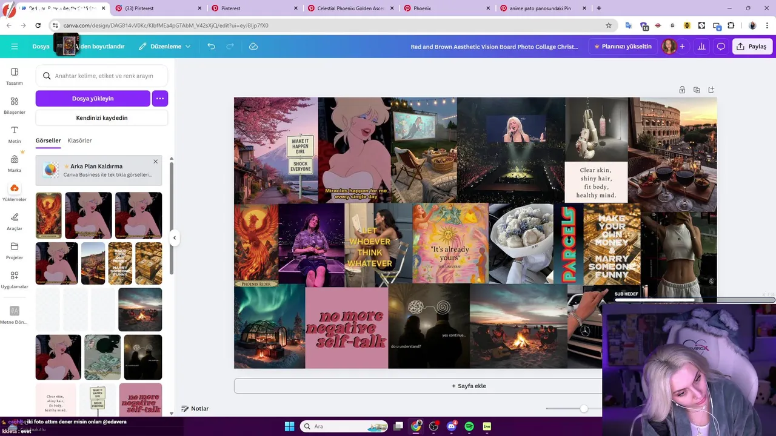Switch to the anime pato panosundaki tab
Viewport: 776px width, 436px height.
(542, 8)
